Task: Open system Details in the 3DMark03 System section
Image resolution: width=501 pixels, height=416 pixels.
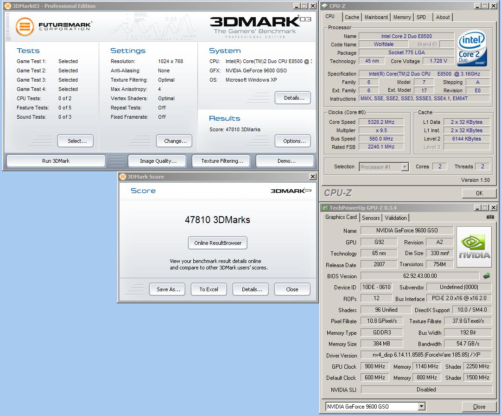Action: (x=293, y=98)
